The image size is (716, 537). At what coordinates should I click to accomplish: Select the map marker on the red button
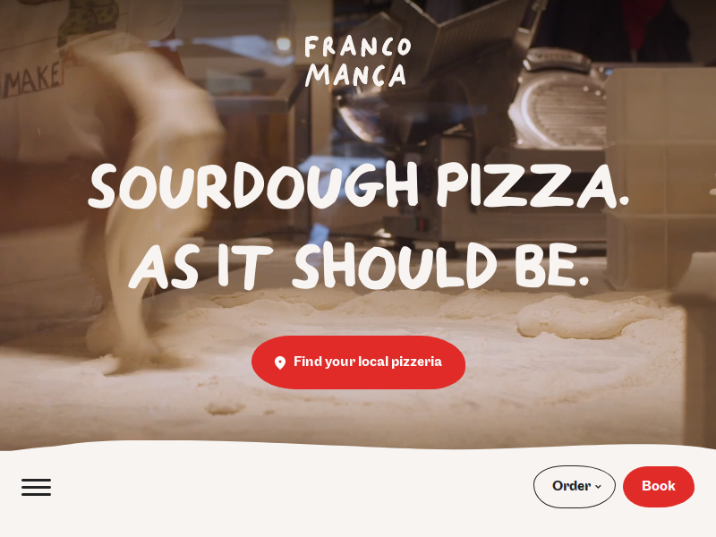280,362
